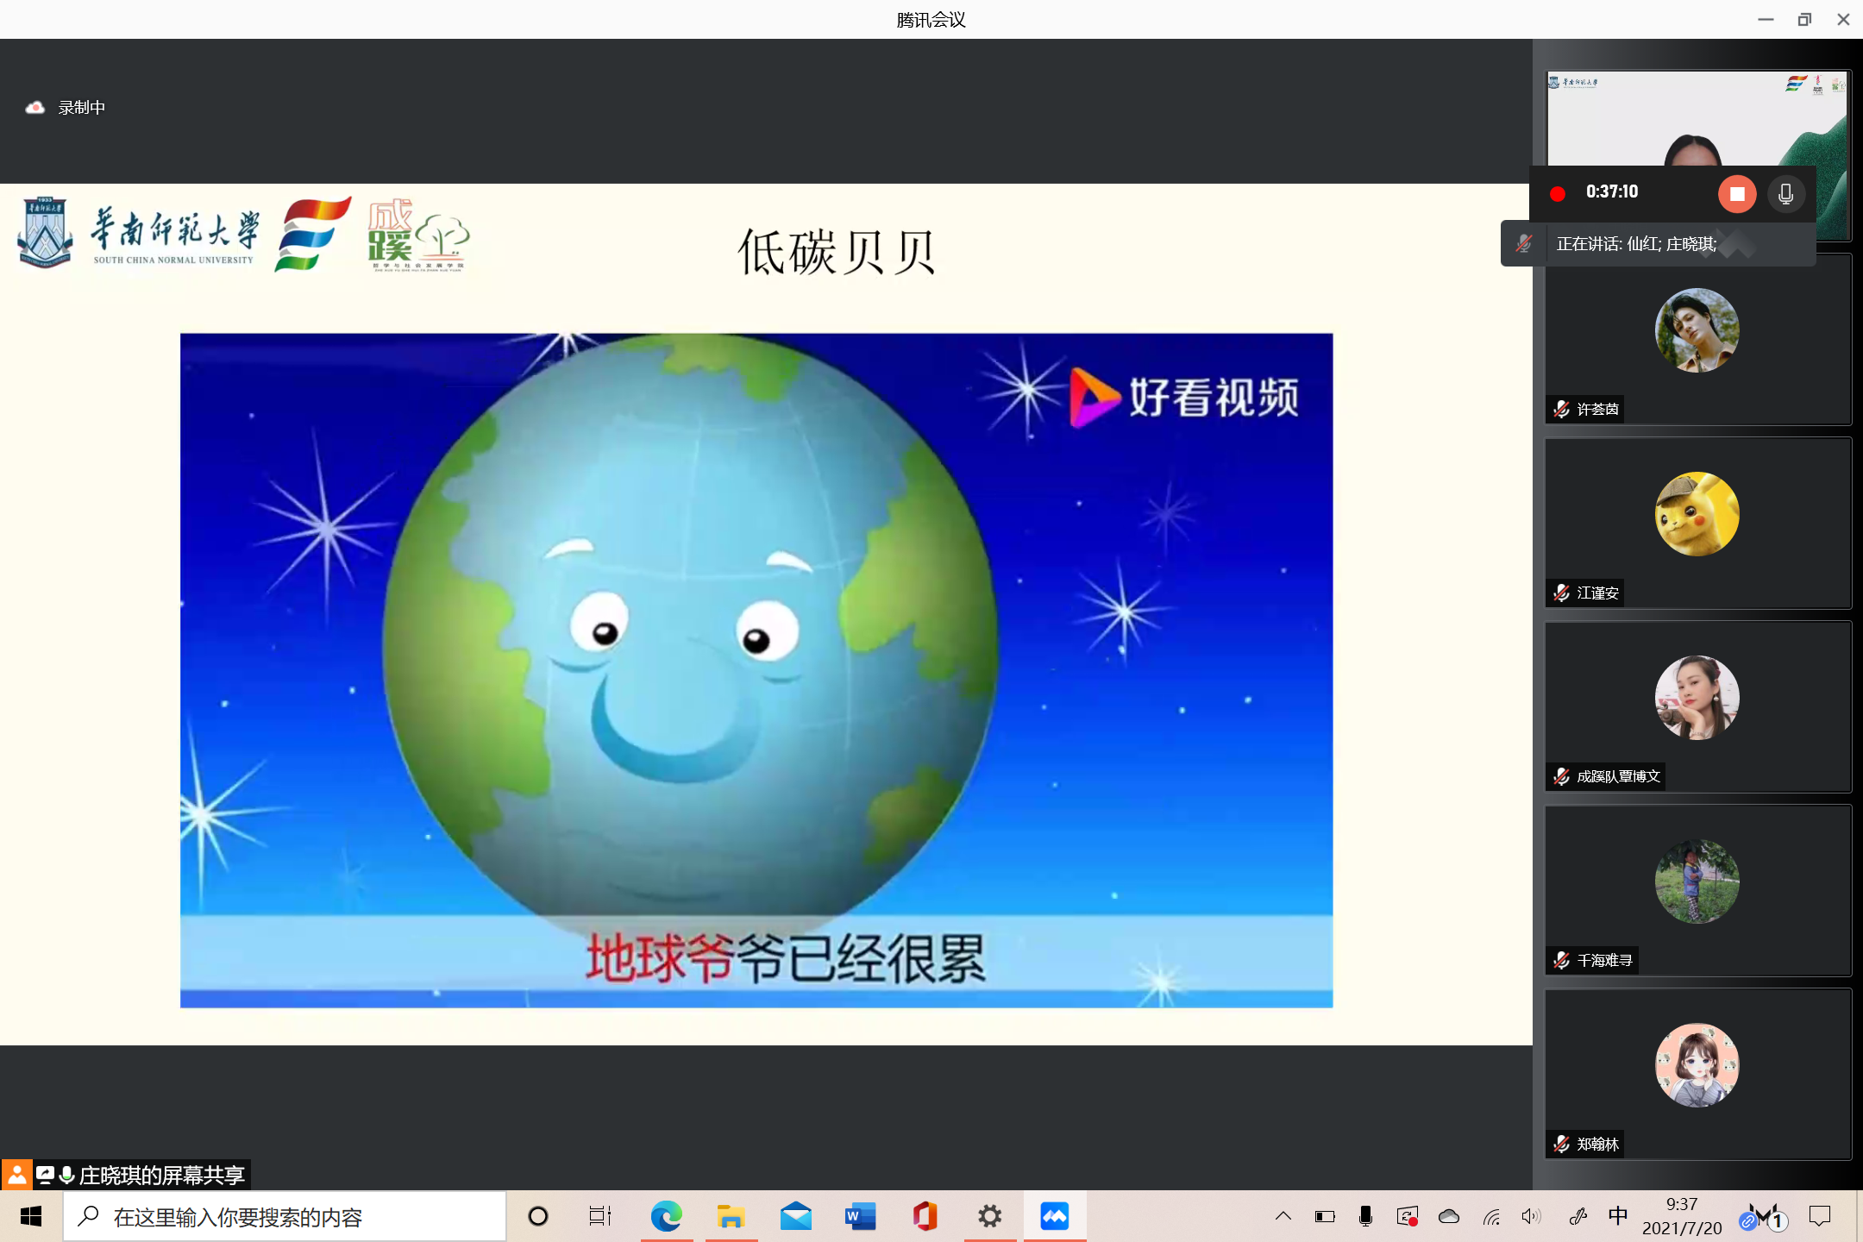1863x1242 pixels.
Task: Restore down the 腾讯会议 window
Action: tap(1804, 19)
